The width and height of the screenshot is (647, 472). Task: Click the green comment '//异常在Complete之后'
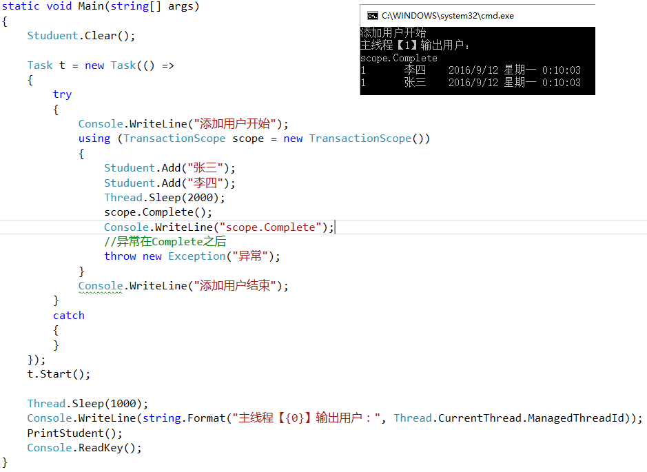pos(165,242)
